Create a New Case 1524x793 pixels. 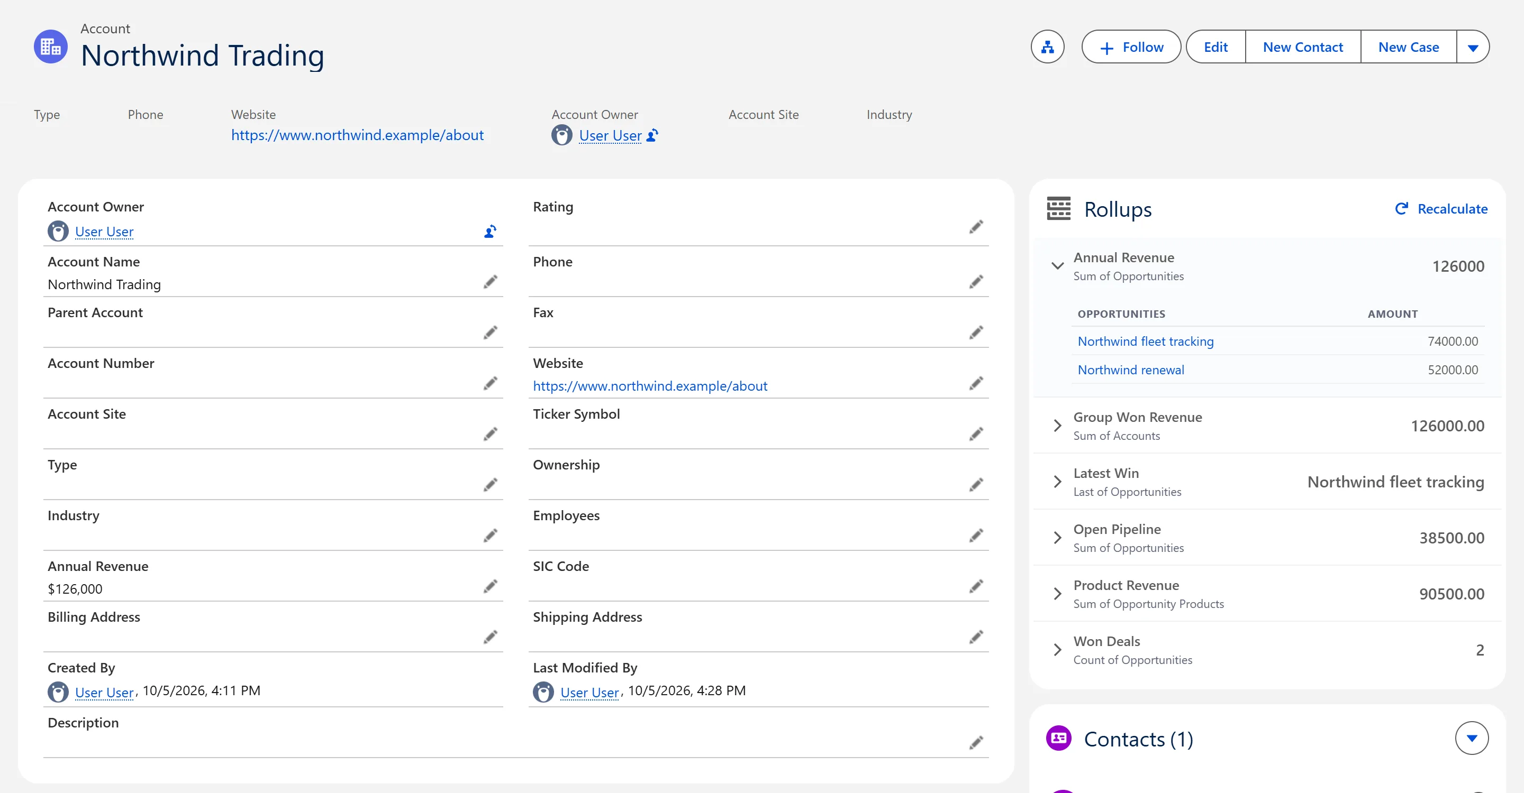coord(1408,47)
